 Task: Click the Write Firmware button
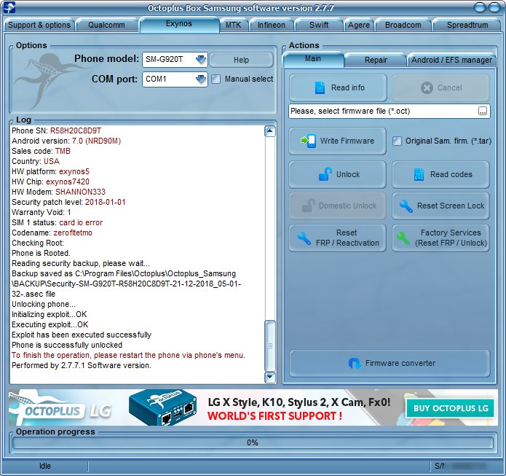(x=338, y=141)
